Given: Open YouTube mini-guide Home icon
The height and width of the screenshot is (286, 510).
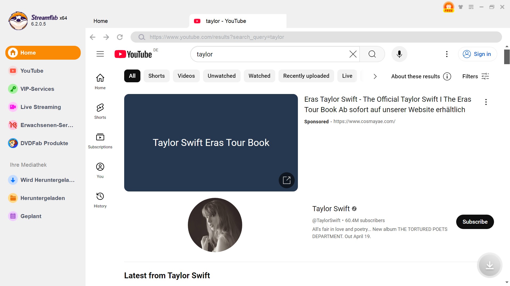Looking at the screenshot, I should tap(100, 82).
